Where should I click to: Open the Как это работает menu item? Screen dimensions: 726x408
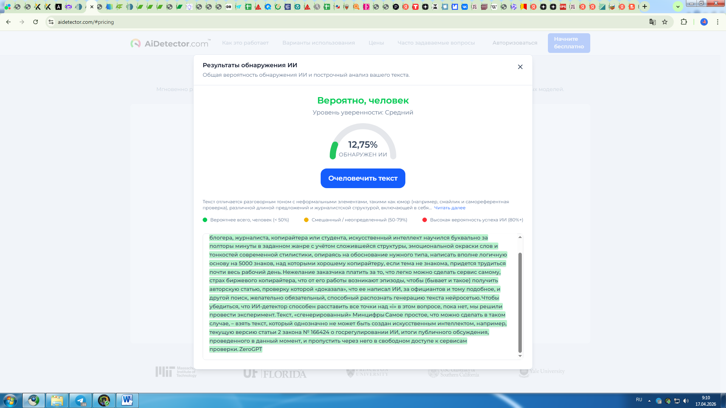[245, 43]
